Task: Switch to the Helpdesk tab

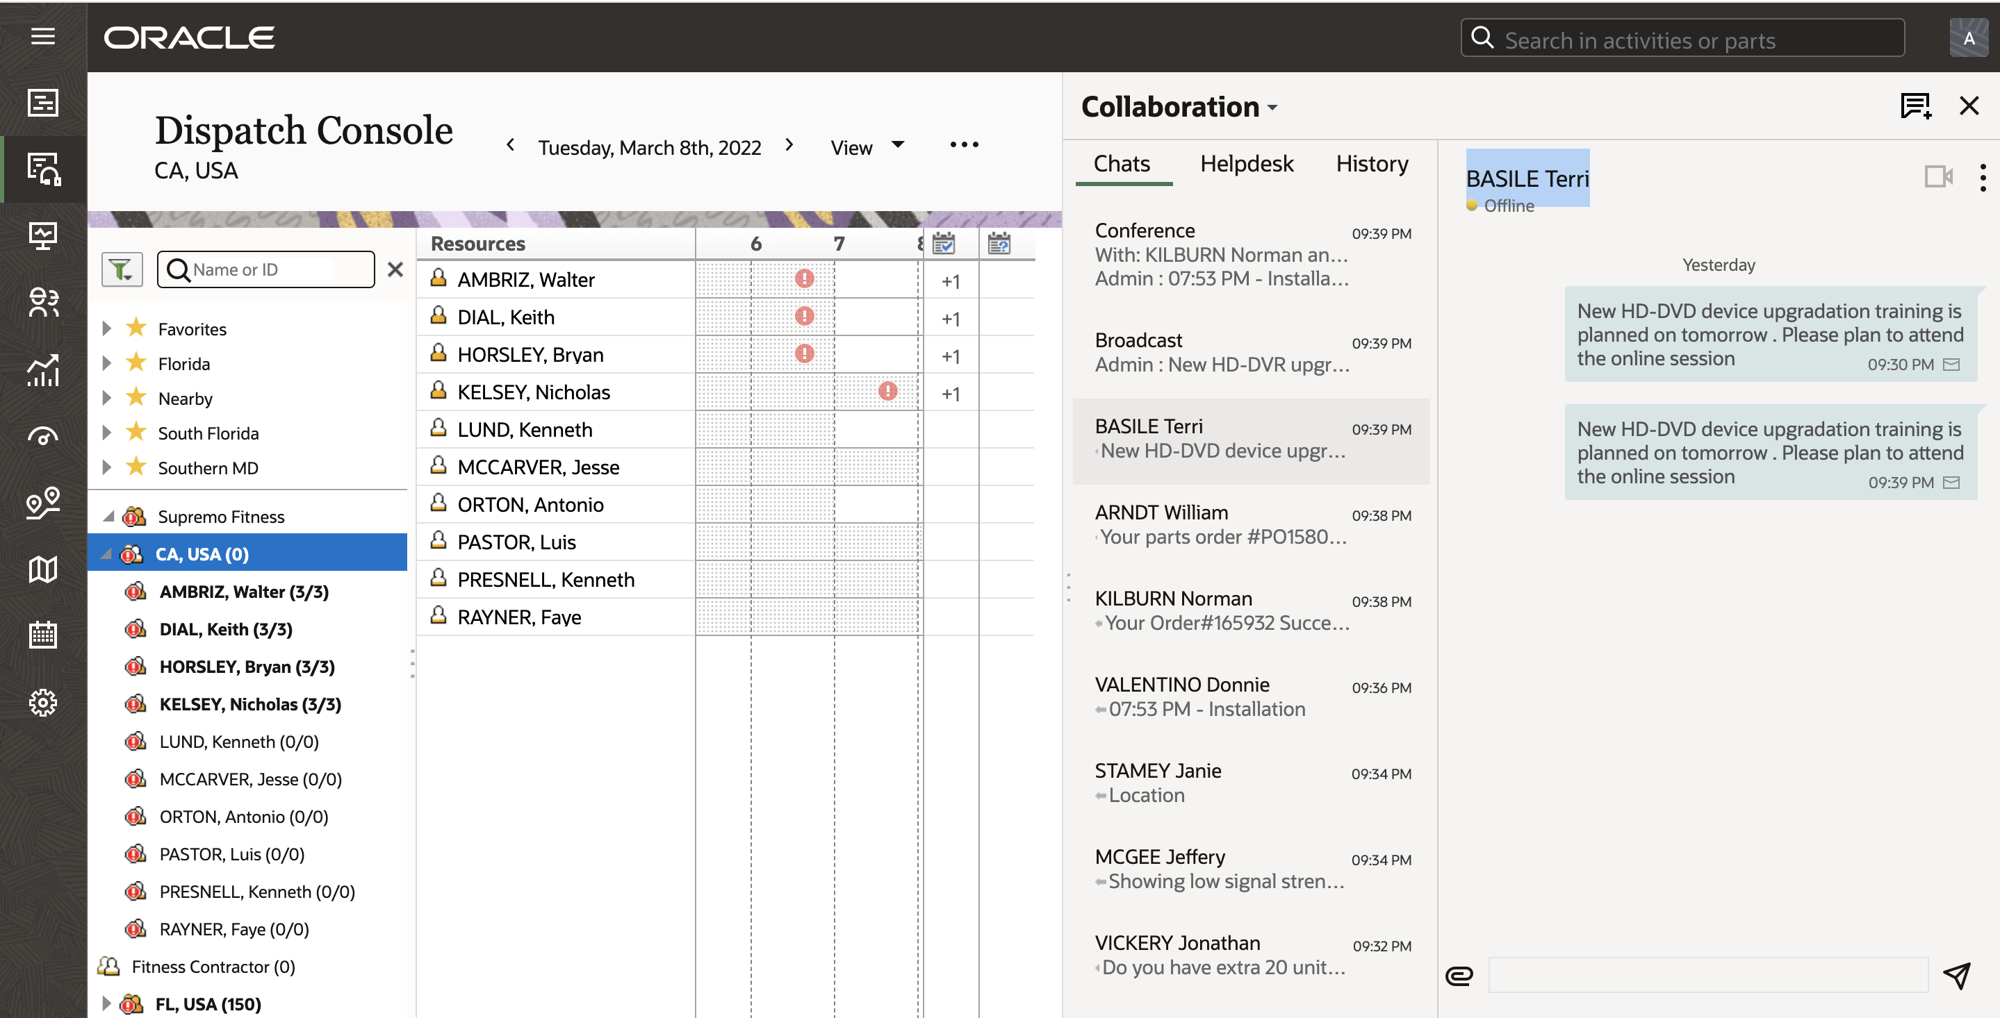Action: tap(1246, 164)
